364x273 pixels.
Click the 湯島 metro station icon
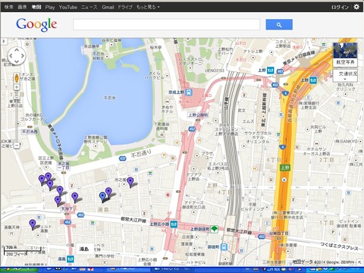pos(71,259)
